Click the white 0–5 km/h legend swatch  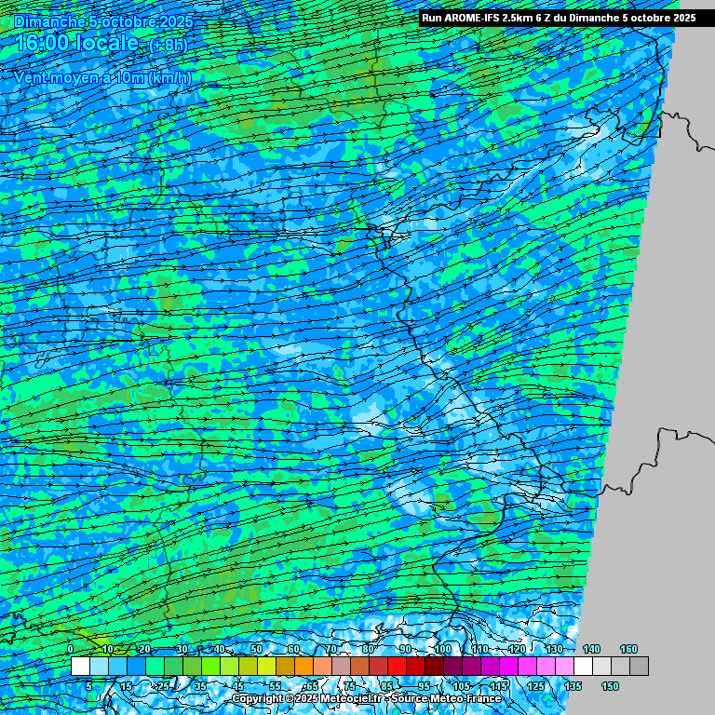coord(80,666)
